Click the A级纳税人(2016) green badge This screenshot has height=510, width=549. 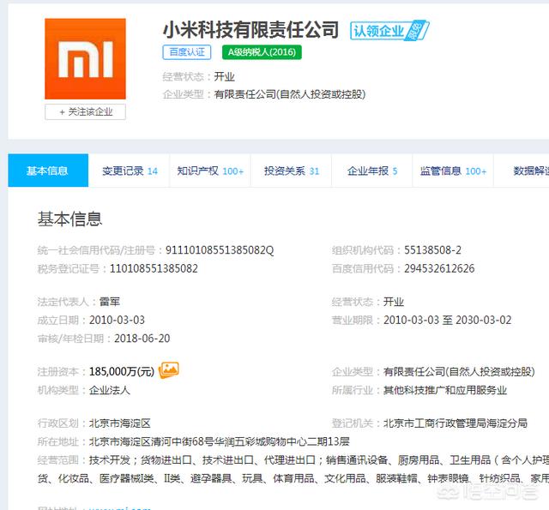click(262, 52)
